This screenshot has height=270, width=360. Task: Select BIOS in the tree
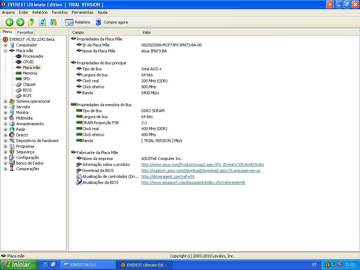pyautogui.click(x=27, y=90)
